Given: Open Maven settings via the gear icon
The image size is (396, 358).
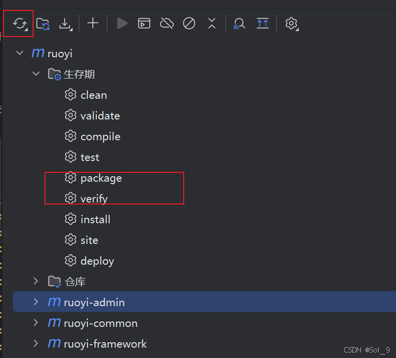Looking at the screenshot, I should point(291,23).
